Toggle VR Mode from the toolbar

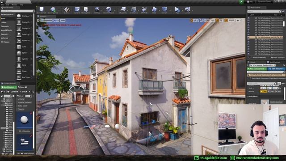(144, 9)
